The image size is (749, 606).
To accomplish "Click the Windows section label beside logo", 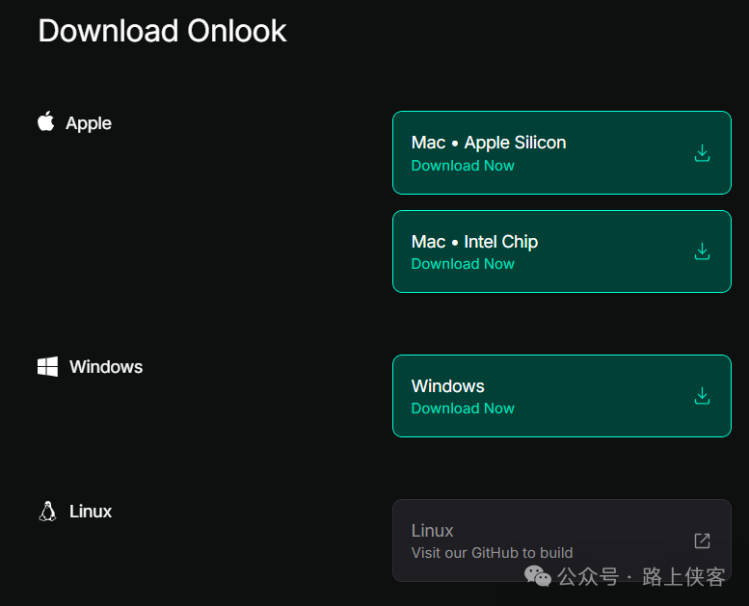I will tap(106, 367).
